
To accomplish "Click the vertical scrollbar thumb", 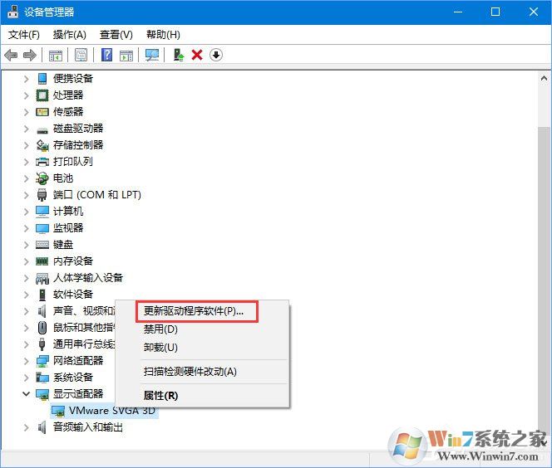I will coord(544,281).
